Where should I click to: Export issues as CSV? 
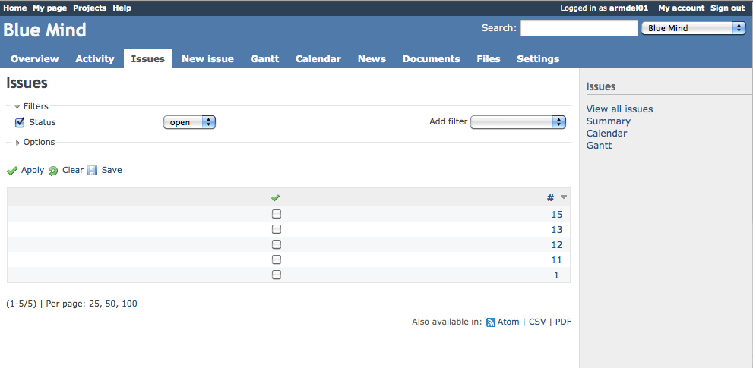click(x=537, y=322)
